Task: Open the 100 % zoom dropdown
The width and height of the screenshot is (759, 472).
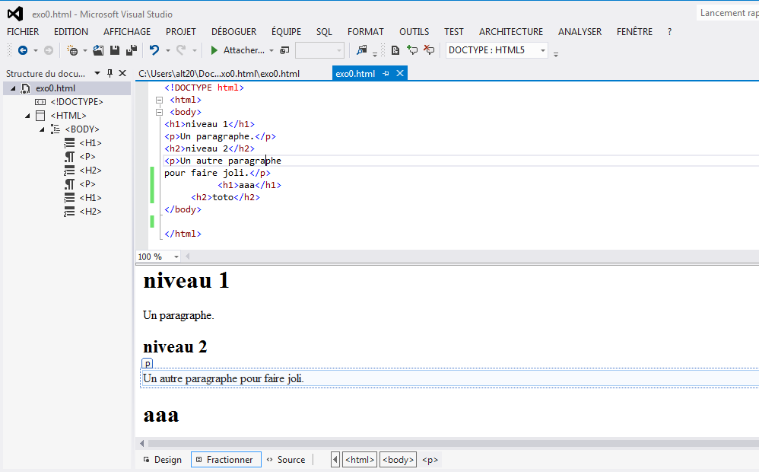Action: coord(176,257)
